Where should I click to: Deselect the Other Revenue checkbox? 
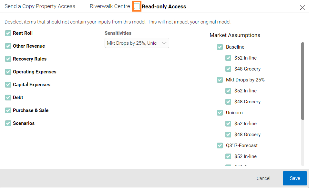coord(8,46)
